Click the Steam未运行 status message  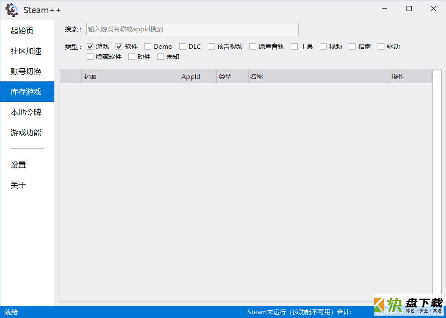click(290, 312)
